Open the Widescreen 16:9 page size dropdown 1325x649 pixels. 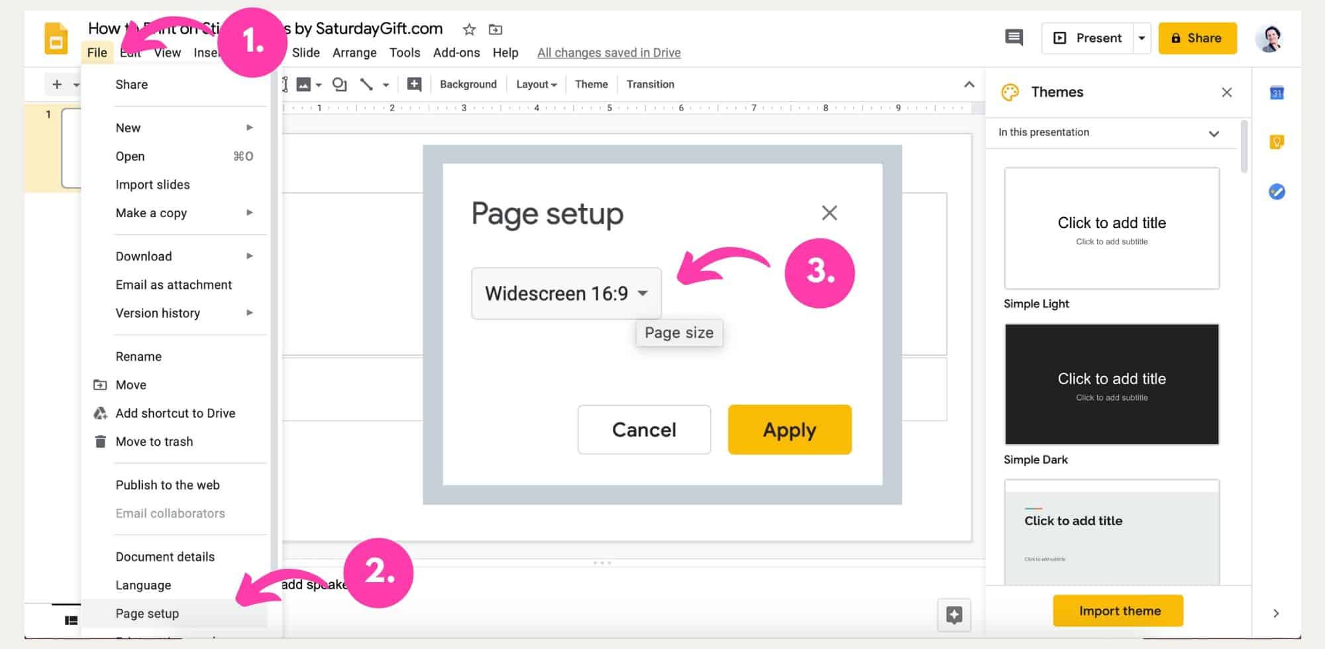[x=566, y=293]
